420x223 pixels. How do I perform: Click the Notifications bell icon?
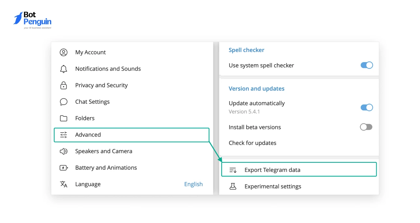coord(64,69)
